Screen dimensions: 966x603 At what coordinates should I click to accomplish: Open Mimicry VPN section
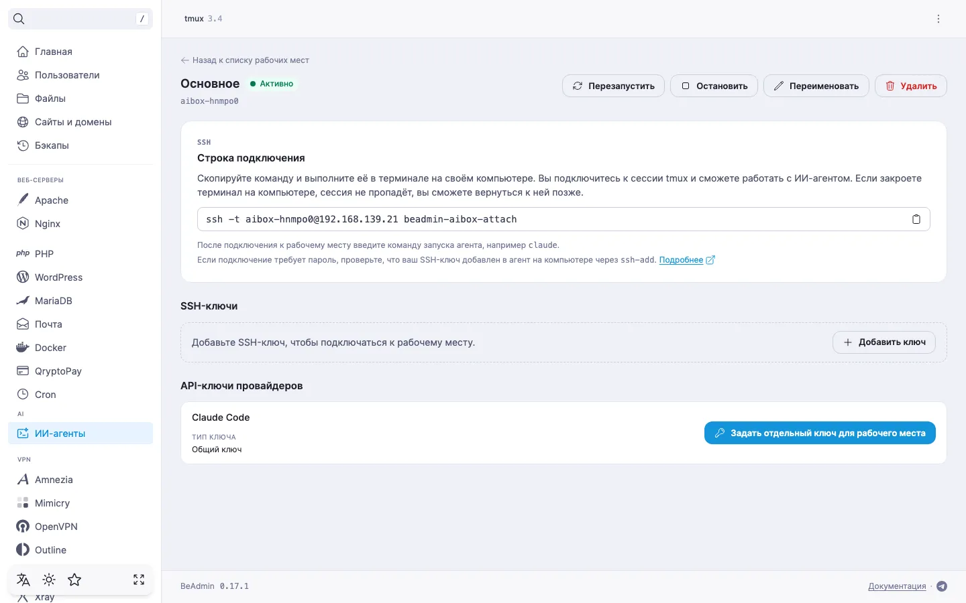point(80,503)
